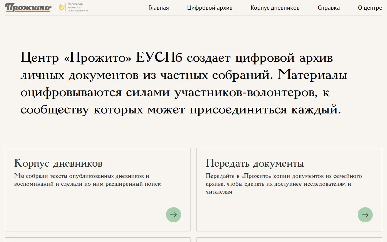Go to Корпус дневников in navigation
The height and width of the screenshot is (242, 387).
pyautogui.click(x=275, y=8)
